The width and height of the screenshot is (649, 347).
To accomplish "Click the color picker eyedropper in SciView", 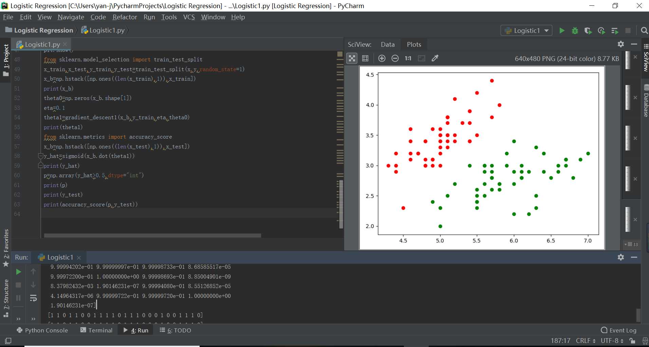I will 435,58.
